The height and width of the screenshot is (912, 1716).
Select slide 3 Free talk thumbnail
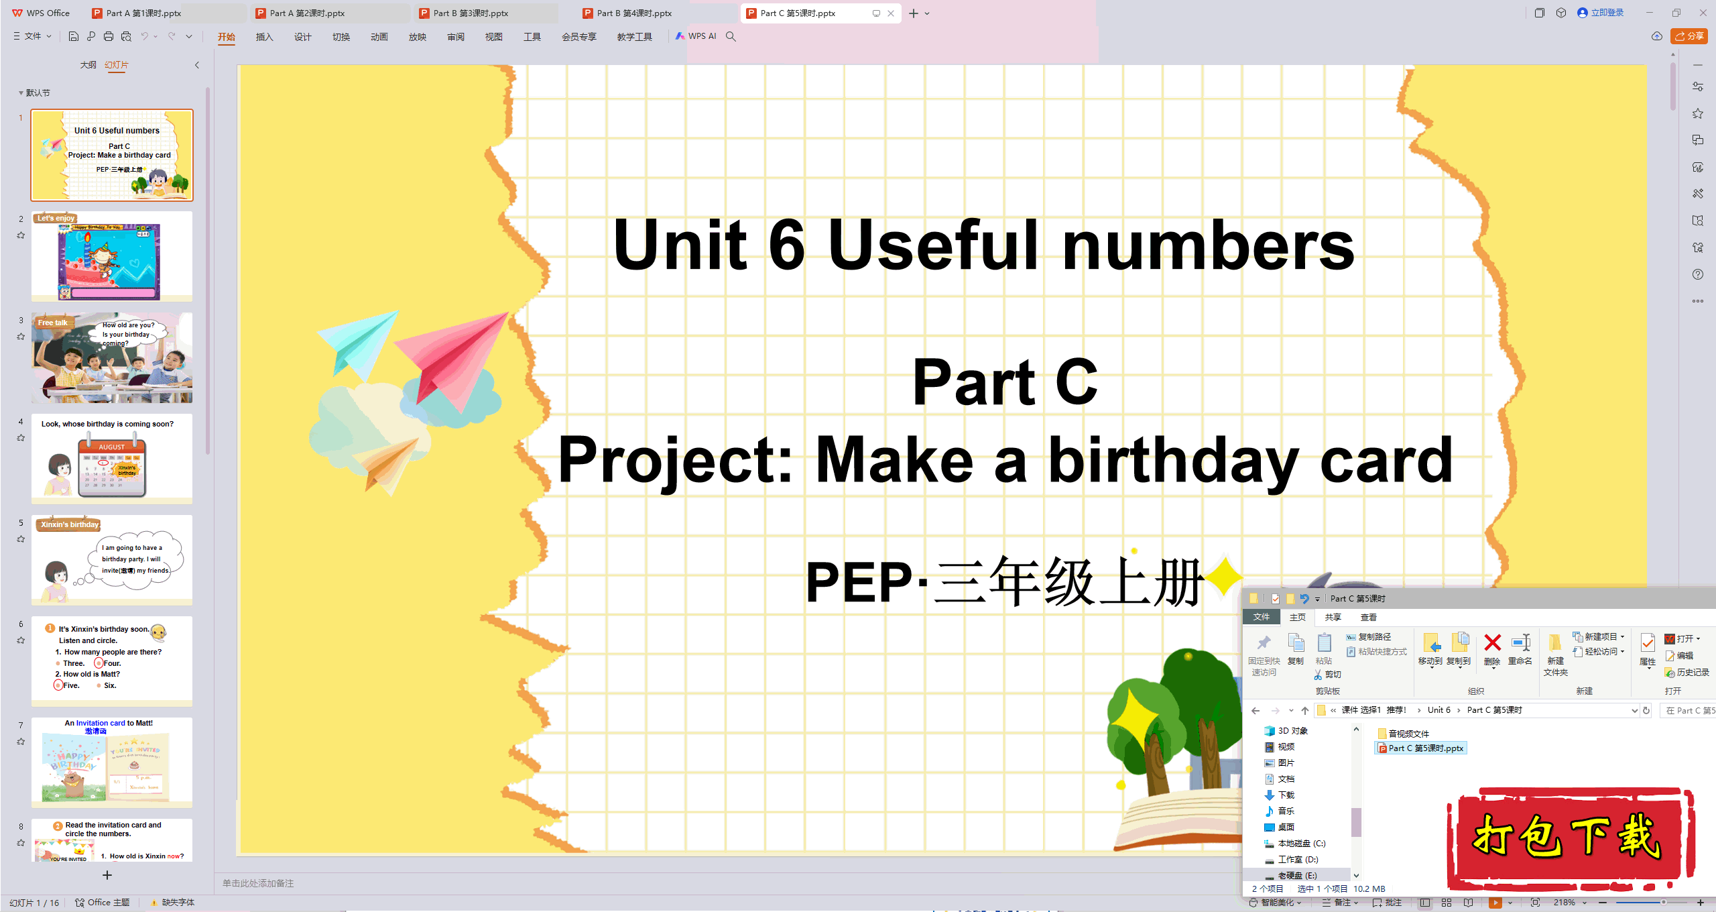pos(112,357)
